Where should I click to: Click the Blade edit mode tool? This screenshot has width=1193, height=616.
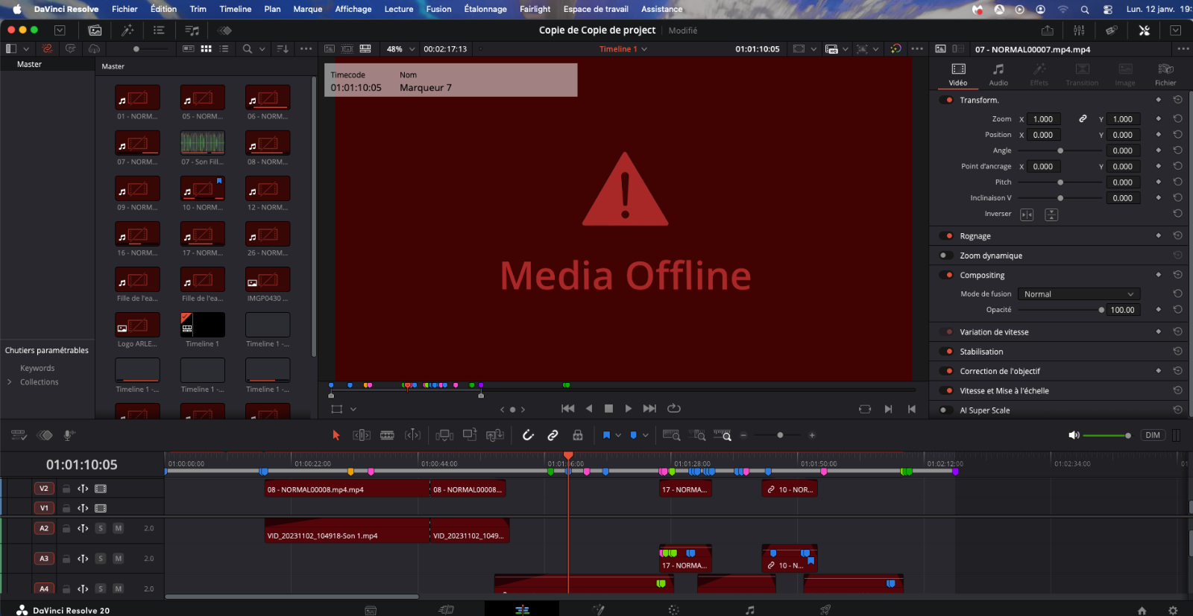coord(387,435)
